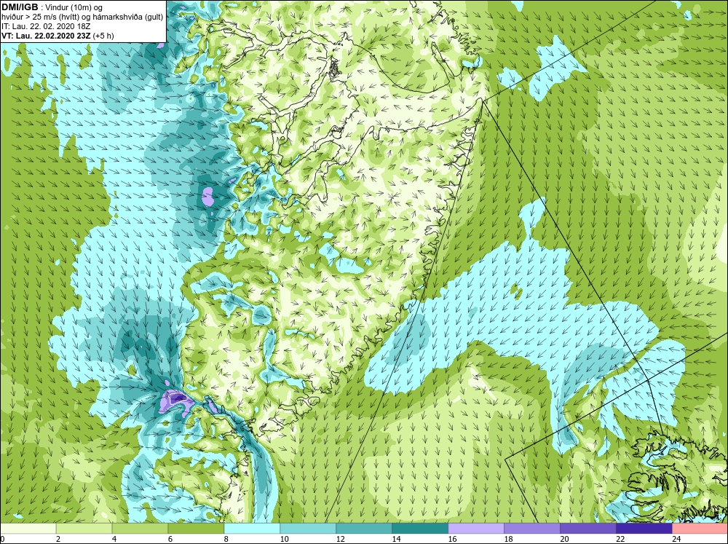Image resolution: width=728 pixels, height=544 pixels.
Task: Click the pale cream 0–2 m/s legend swatch
Action: pos(28,528)
